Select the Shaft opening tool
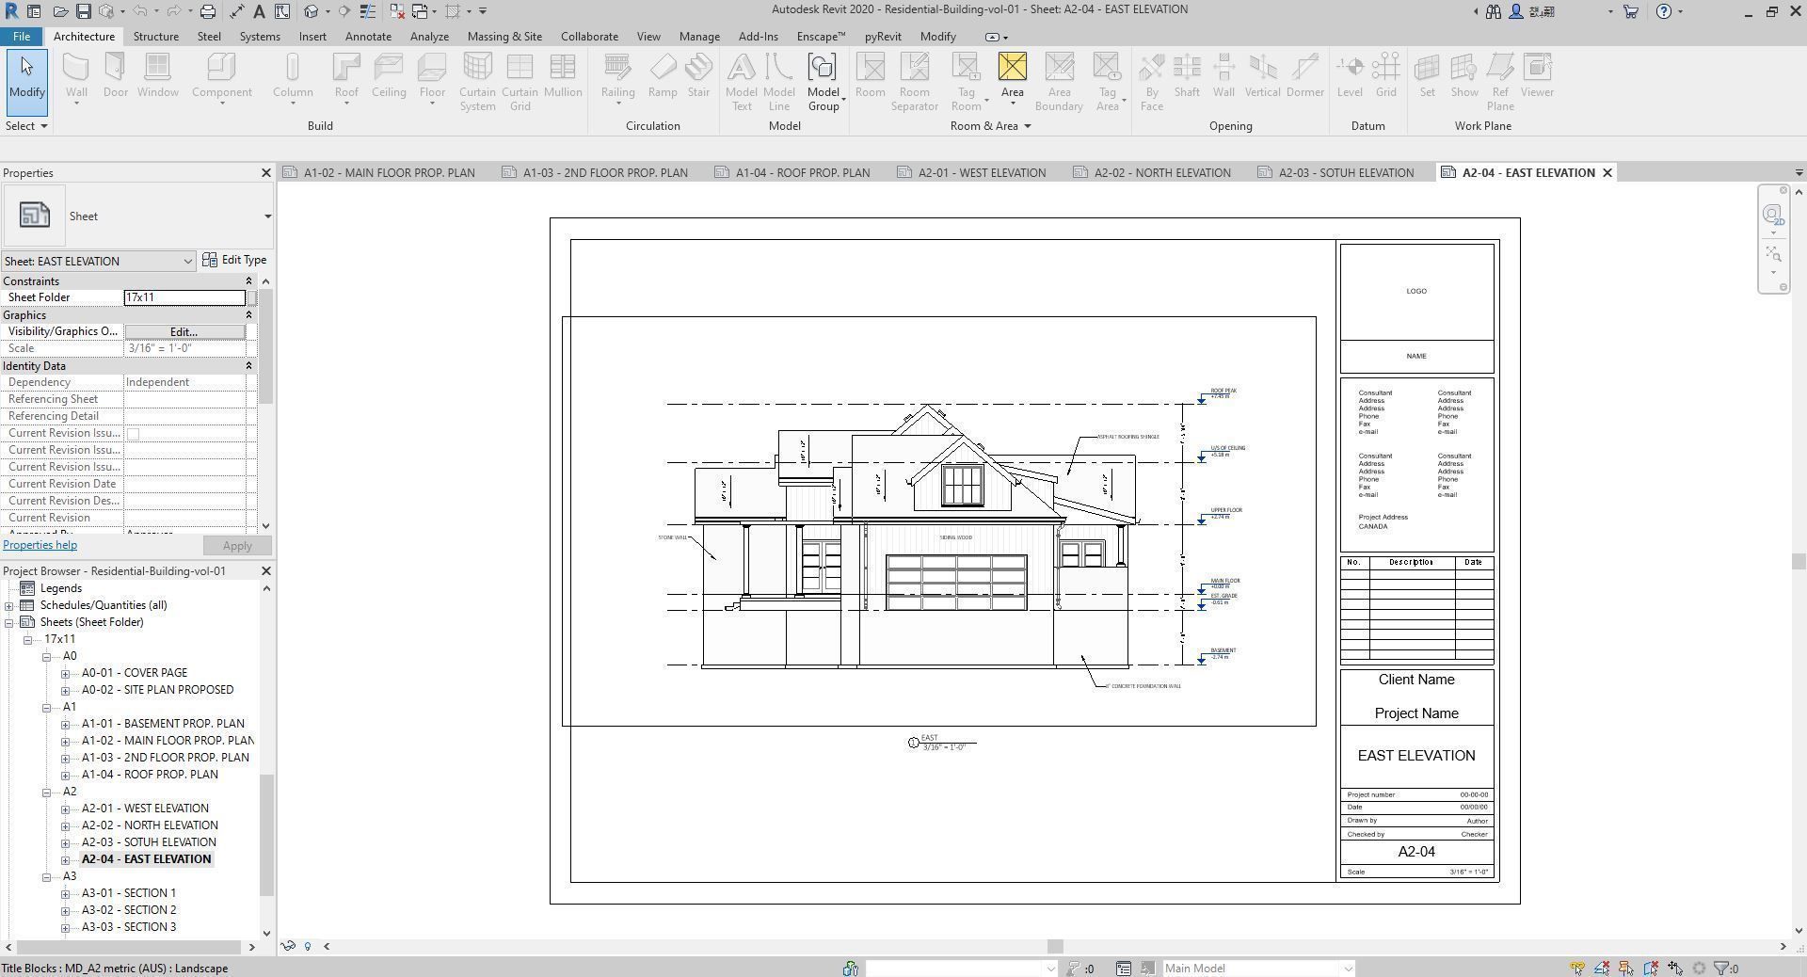Viewport: 1807px width, 977px height. click(x=1187, y=75)
